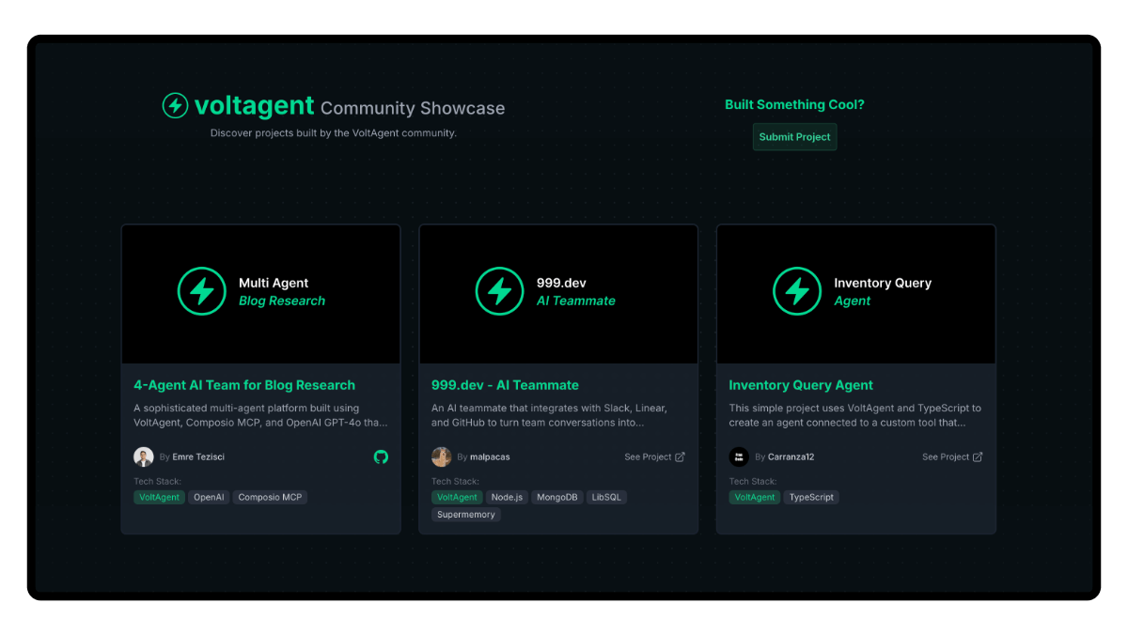Click 'AI Teammate' italic text in thumbnail
Screen dimensions: 1128x634
[576, 302]
